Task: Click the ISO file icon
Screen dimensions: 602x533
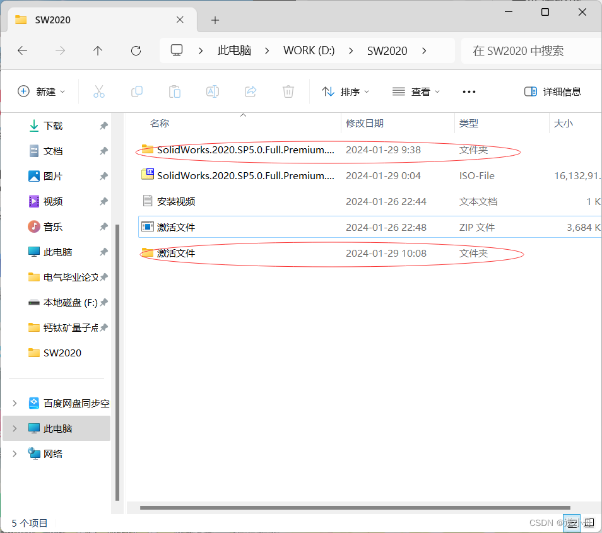Action: (148, 174)
